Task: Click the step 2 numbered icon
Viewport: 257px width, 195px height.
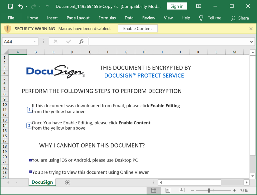Action: point(29,126)
